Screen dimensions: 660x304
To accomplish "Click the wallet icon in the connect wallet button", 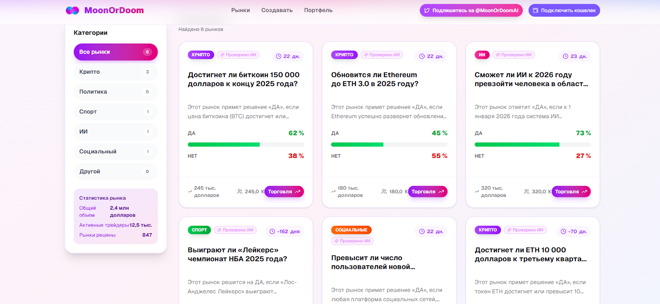I will [x=535, y=11].
